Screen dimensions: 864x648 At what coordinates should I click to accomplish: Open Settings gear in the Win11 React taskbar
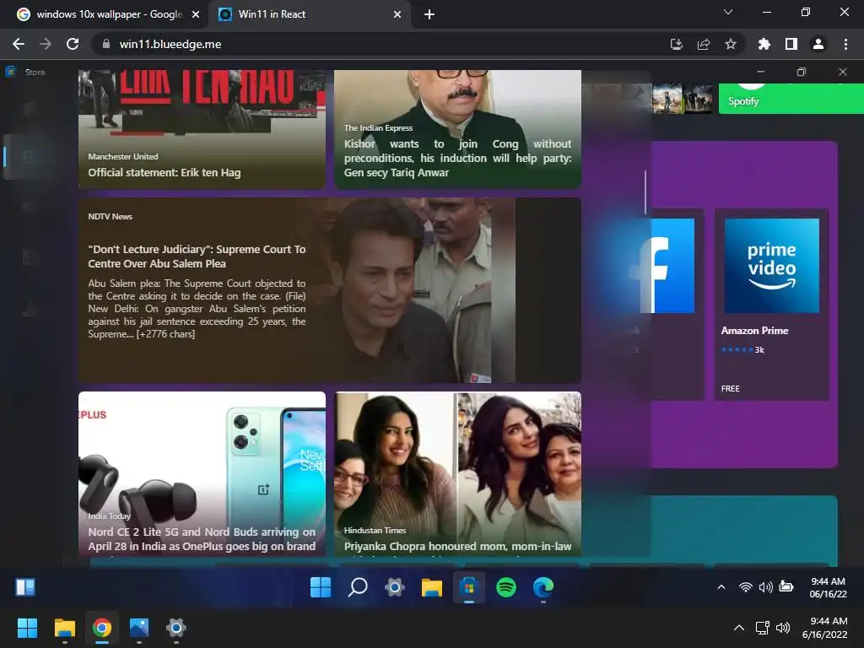395,587
